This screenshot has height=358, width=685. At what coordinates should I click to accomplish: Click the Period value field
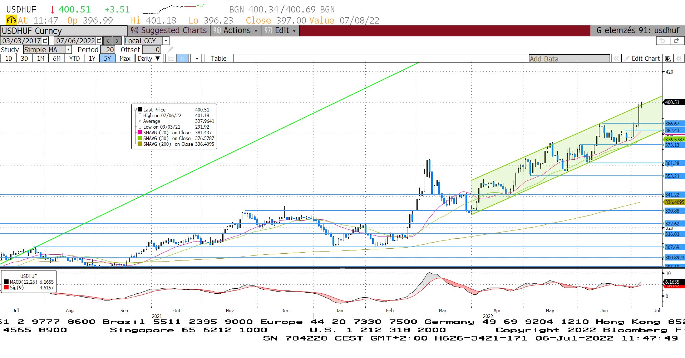(x=108, y=50)
